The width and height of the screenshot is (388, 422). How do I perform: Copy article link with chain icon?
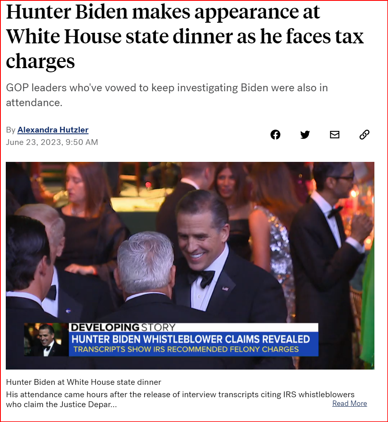pyautogui.click(x=364, y=134)
